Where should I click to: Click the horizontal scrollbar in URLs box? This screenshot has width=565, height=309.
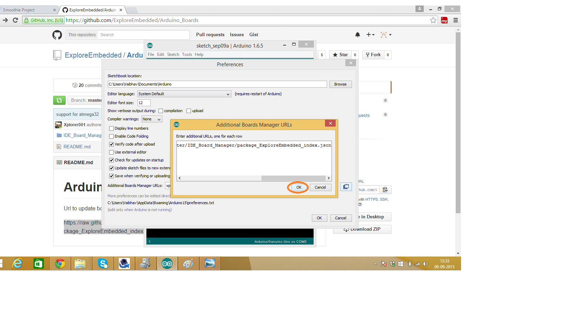(293, 178)
